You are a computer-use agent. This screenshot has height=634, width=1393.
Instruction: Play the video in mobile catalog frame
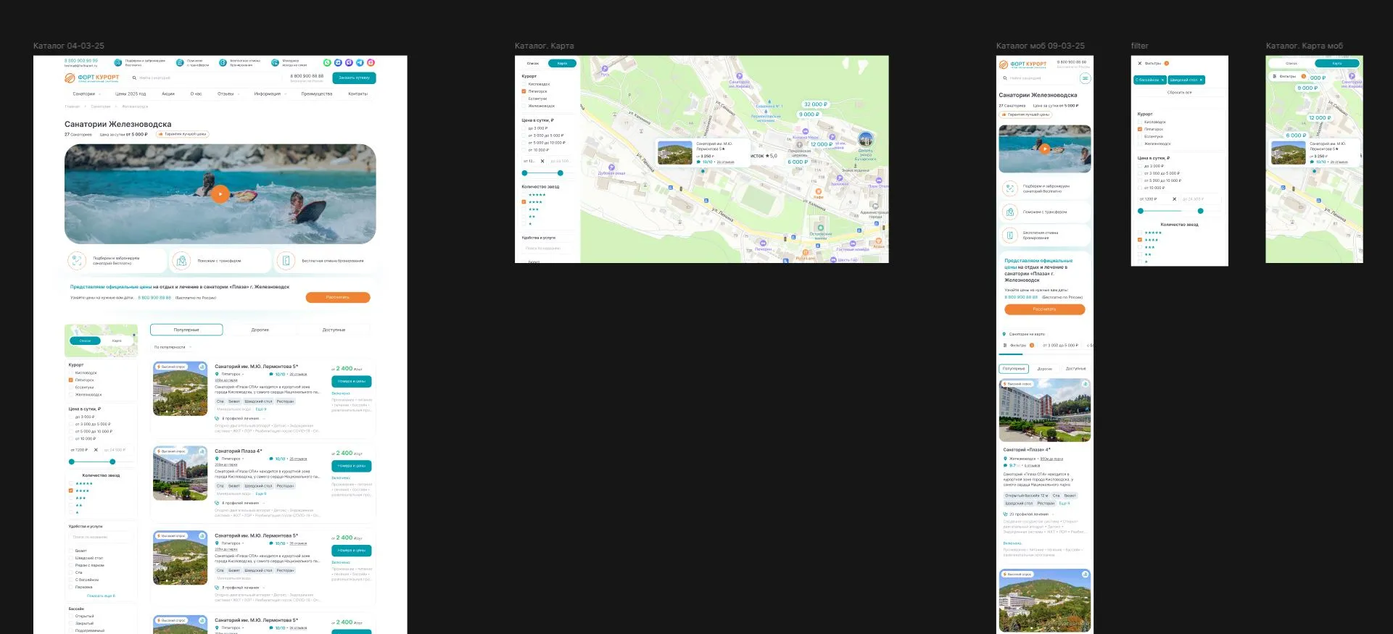[1045, 149]
